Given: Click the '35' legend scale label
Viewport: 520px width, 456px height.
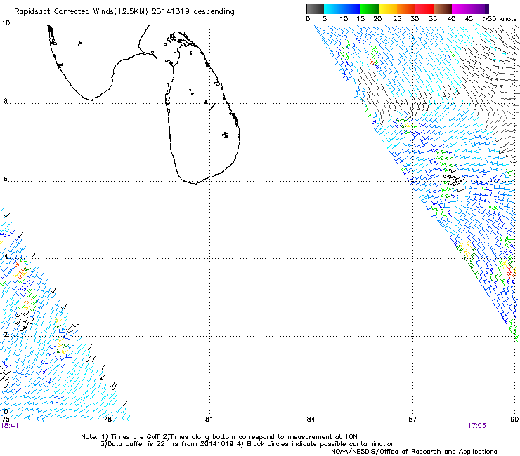Looking at the screenshot, I should pyautogui.click(x=433, y=19).
